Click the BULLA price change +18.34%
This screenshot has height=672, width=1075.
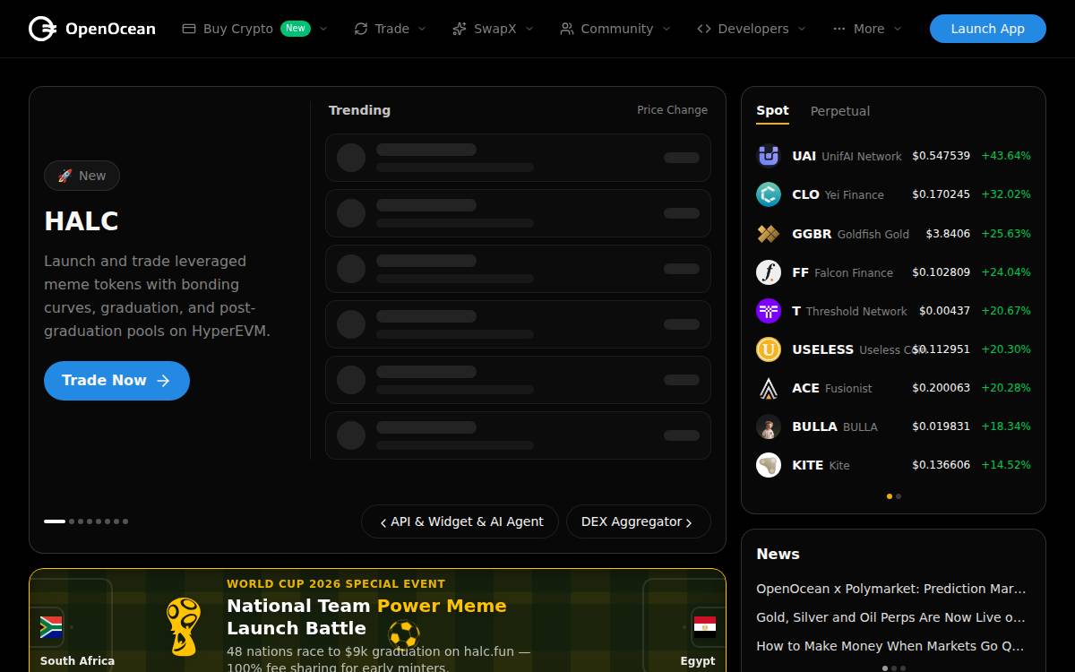click(x=1006, y=426)
